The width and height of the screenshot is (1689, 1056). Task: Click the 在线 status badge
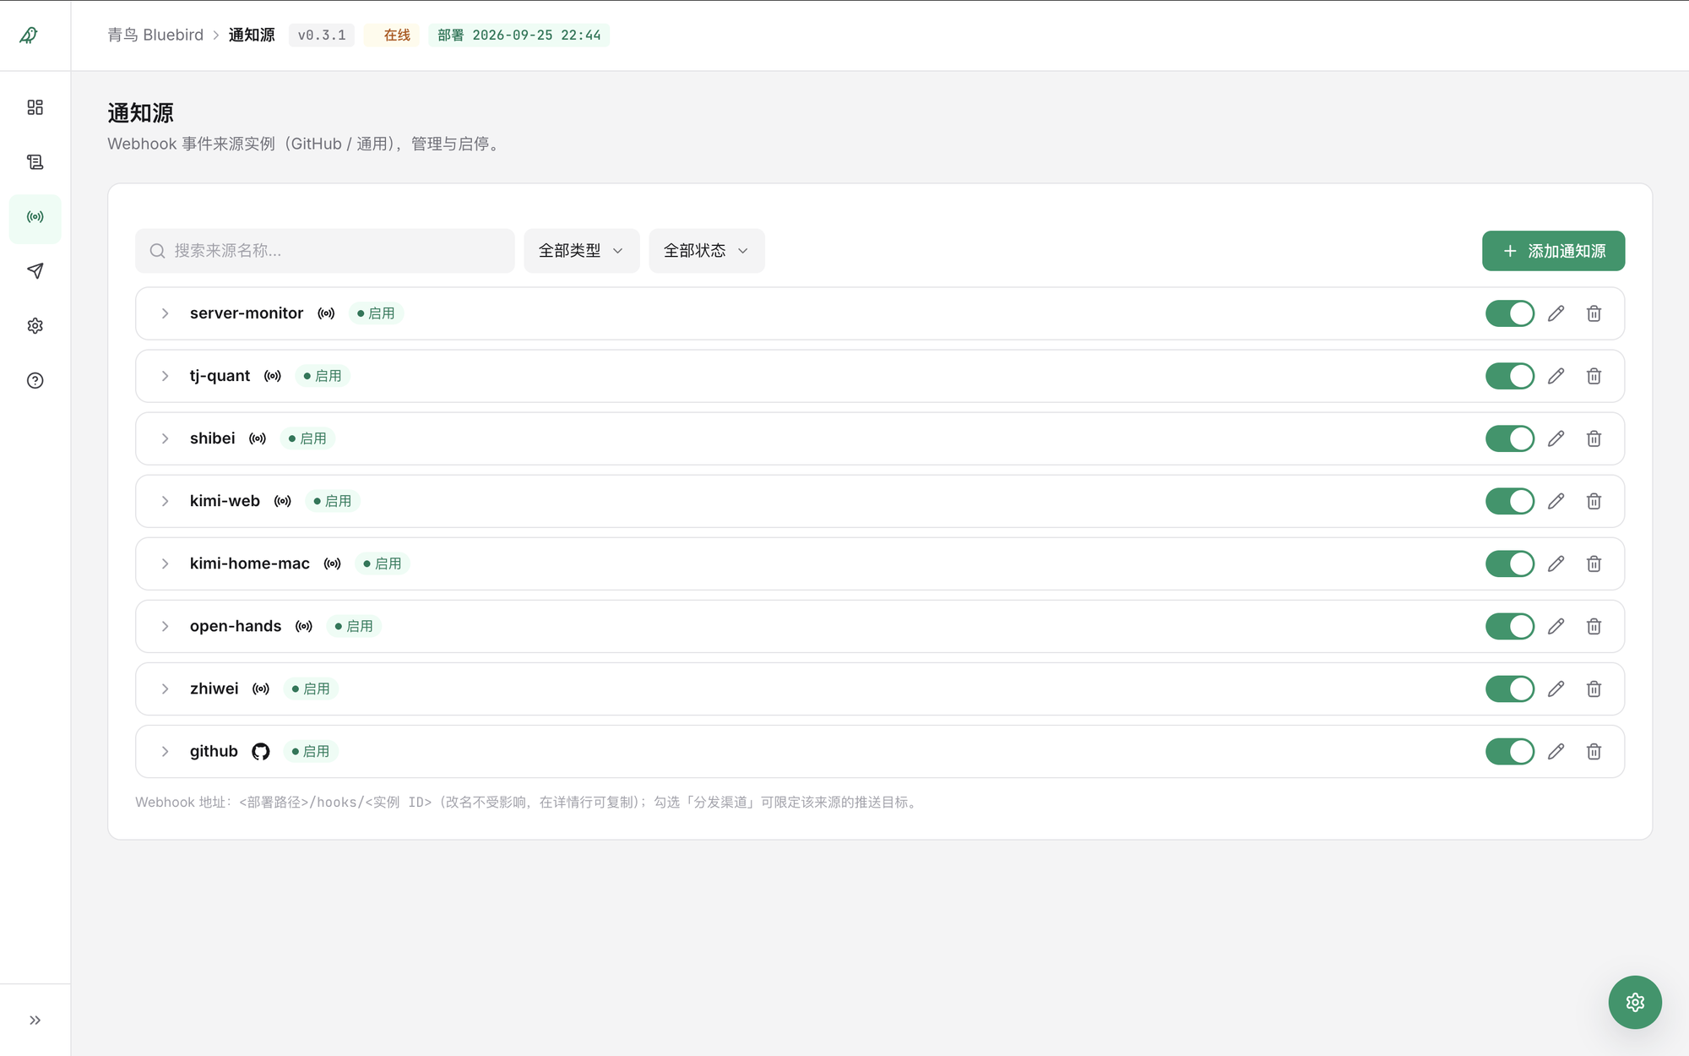click(x=393, y=35)
